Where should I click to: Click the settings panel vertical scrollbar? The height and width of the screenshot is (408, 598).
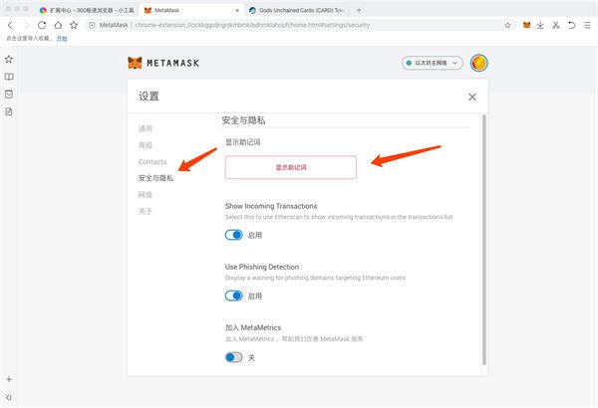tap(484, 240)
